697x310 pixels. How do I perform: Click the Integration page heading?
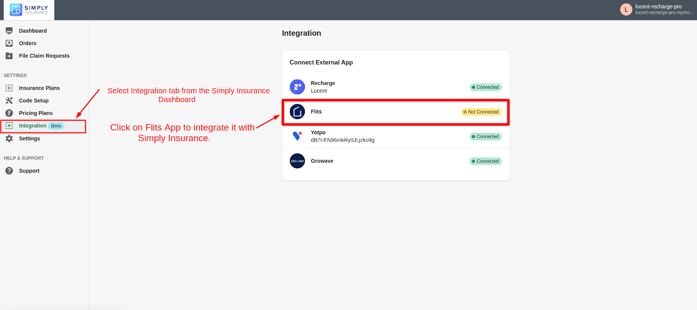pyautogui.click(x=301, y=33)
